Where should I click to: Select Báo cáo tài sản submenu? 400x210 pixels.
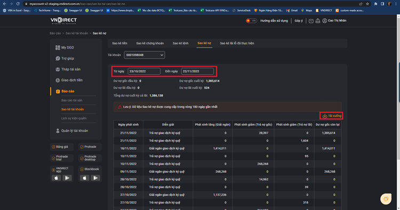(71, 100)
